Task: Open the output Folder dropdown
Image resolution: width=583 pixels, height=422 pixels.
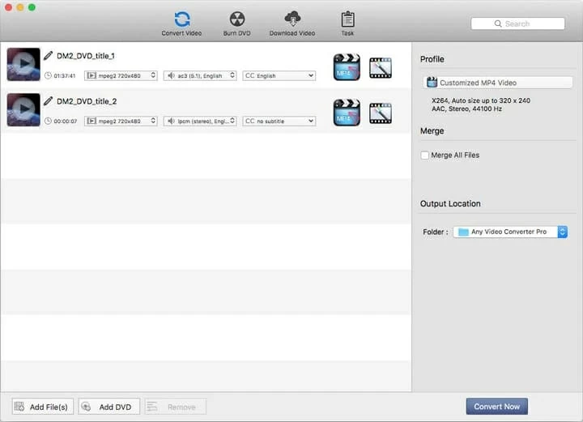Action: click(x=510, y=232)
